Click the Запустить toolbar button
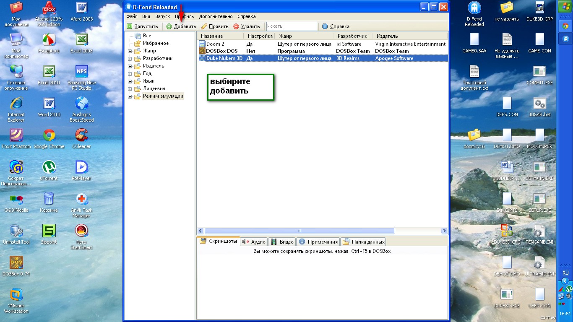Image resolution: width=573 pixels, height=322 pixels. tap(143, 26)
